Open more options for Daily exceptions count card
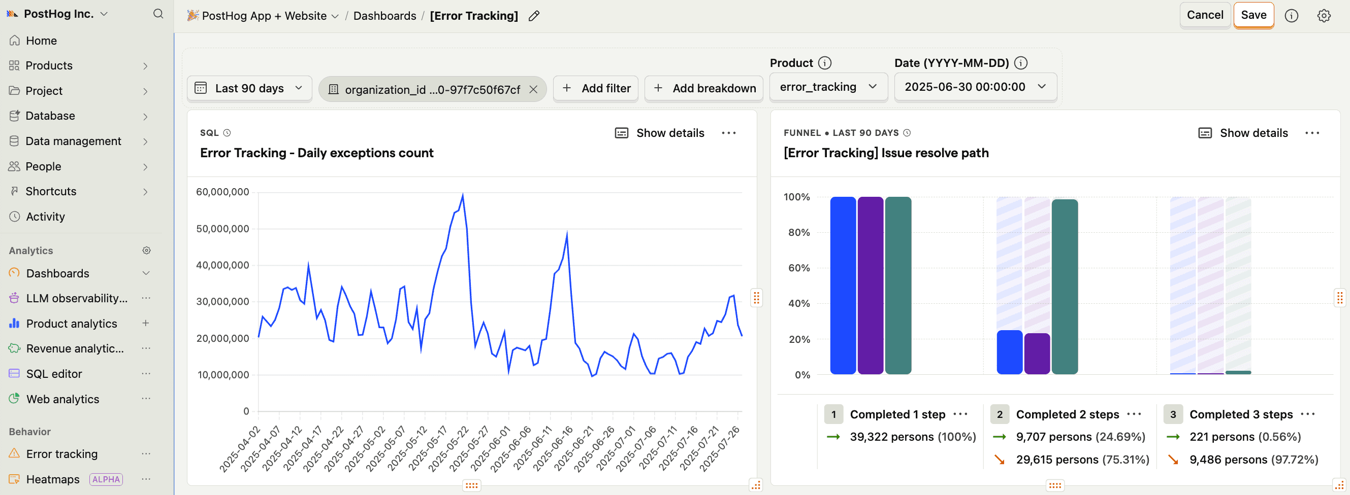 (x=729, y=133)
